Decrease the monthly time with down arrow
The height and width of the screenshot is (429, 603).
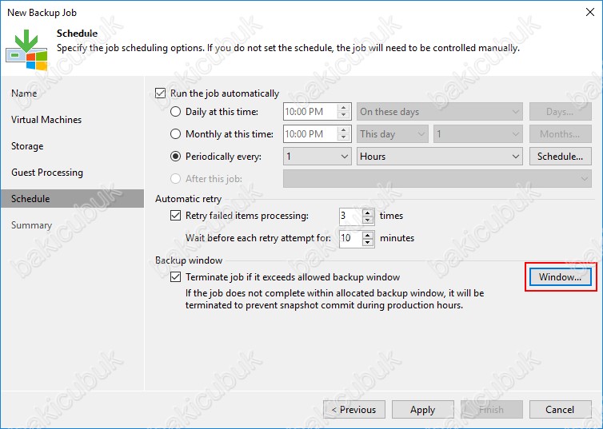tap(343, 138)
